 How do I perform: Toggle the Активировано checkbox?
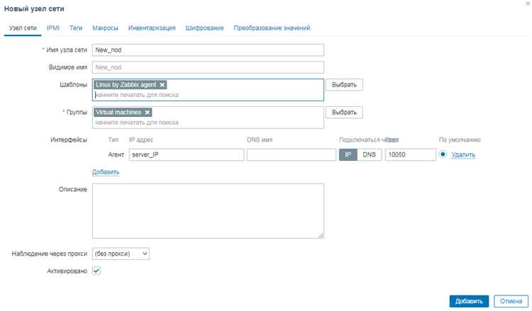click(x=96, y=271)
